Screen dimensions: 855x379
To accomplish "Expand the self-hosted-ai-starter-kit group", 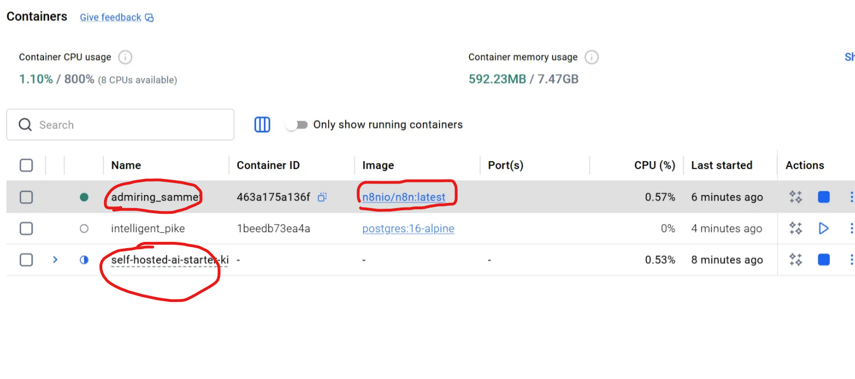I will click(x=55, y=260).
